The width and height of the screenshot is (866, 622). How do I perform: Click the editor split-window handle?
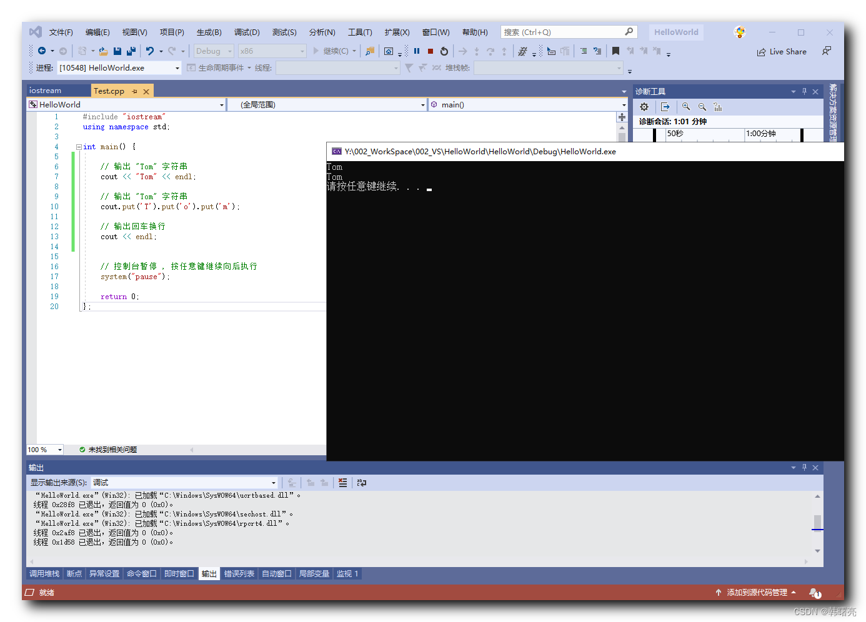[622, 117]
